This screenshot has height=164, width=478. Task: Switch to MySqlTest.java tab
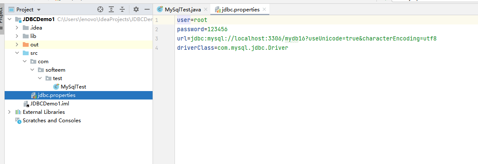183,9
